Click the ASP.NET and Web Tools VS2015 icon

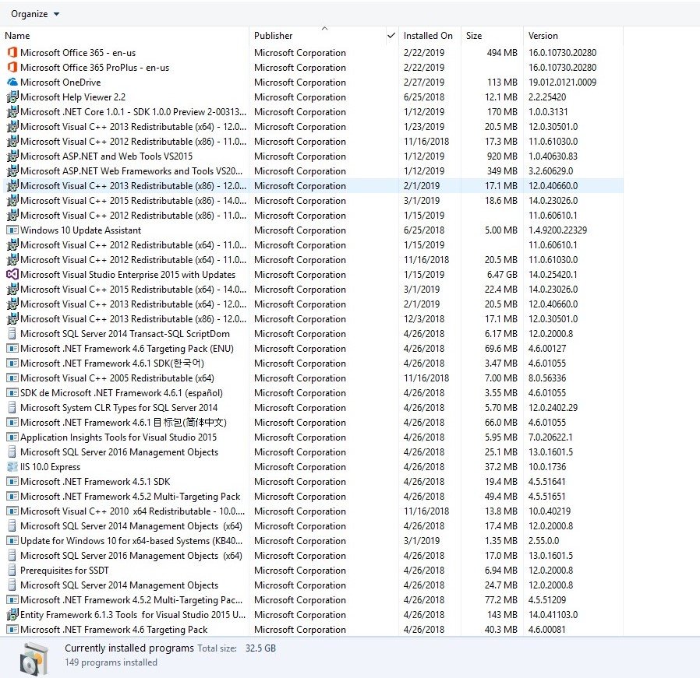(x=12, y=156)
